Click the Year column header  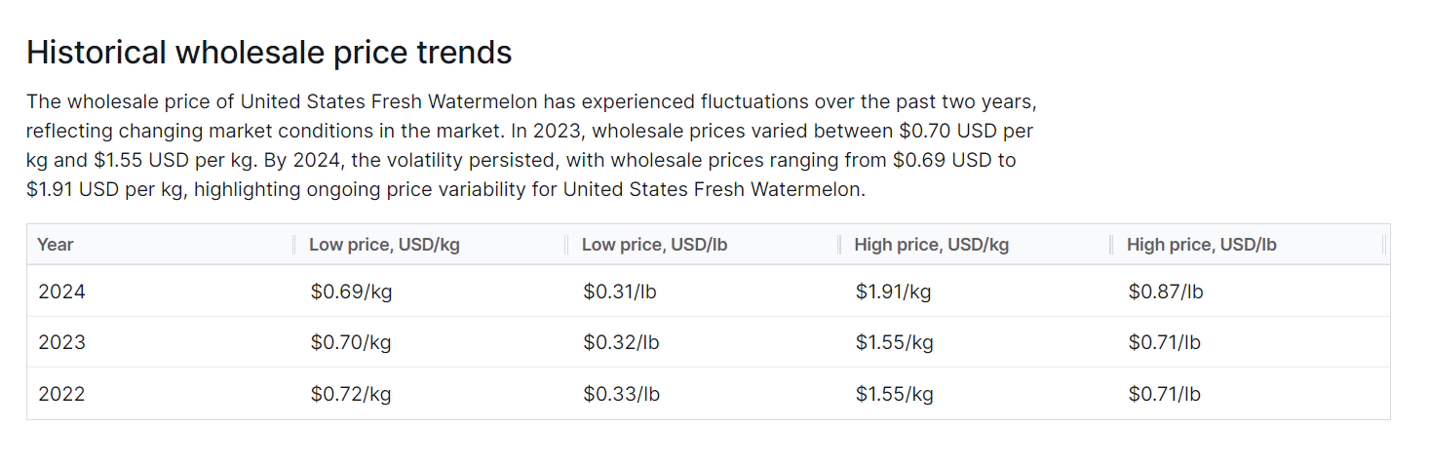click(x=56, y=245)
